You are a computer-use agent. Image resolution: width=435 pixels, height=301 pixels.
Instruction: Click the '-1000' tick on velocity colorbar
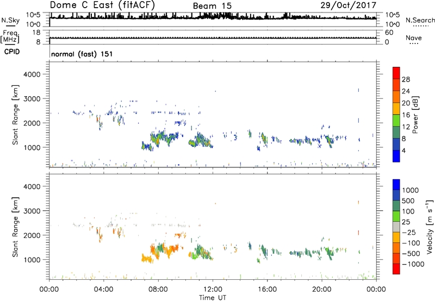click(413, 264)
